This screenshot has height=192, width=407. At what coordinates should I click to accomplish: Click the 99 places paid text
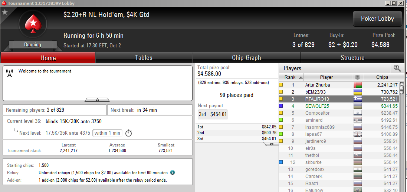coord(236,95)
